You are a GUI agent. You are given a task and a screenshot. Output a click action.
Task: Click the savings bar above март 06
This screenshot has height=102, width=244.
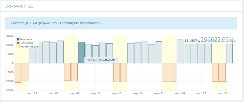point(53,53)
